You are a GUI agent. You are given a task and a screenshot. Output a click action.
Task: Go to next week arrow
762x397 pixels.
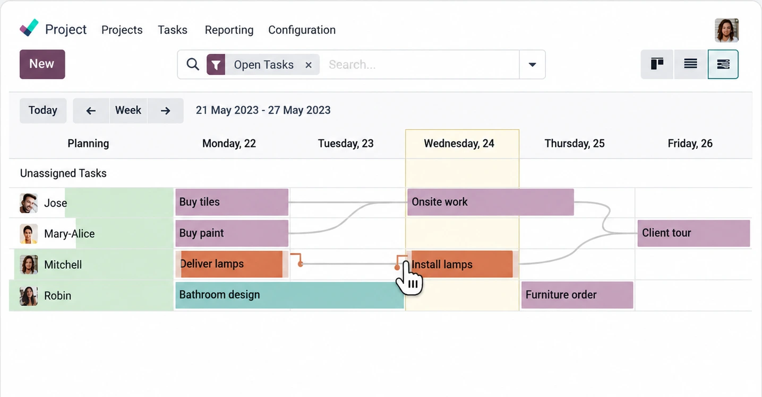pos(166,111)
